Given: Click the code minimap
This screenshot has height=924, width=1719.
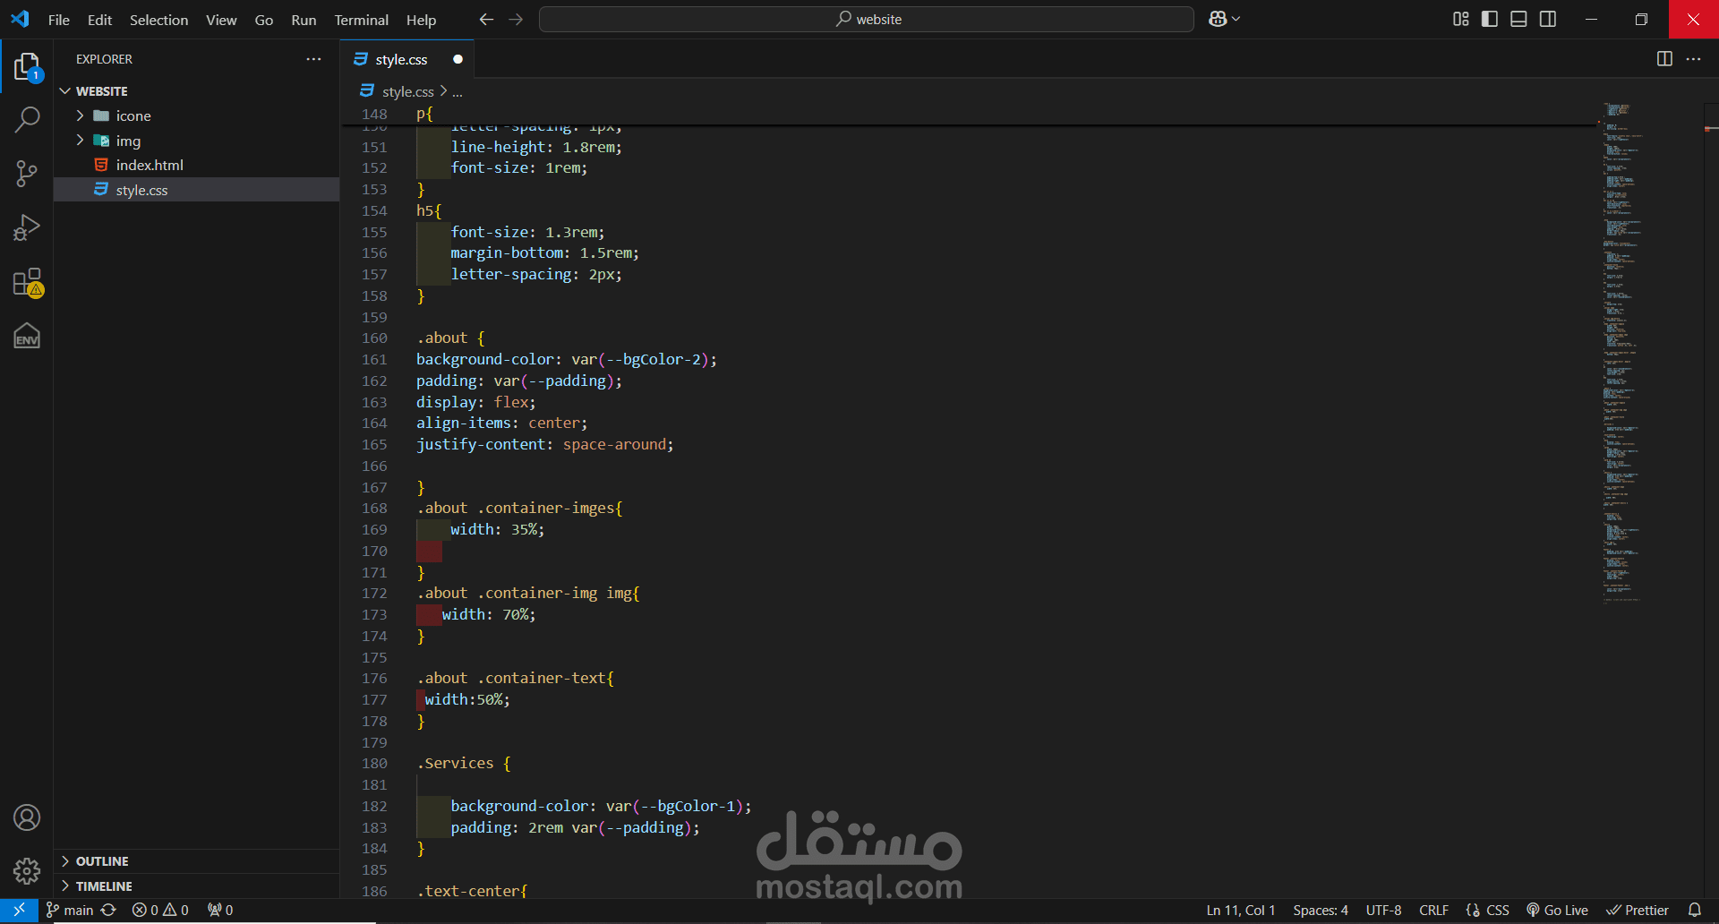Looking at the screenshot, I should click(1621, 354).
